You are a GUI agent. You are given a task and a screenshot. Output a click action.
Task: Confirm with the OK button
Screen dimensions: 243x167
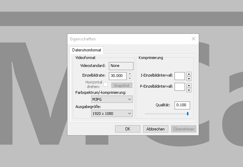tap(128, 129)
